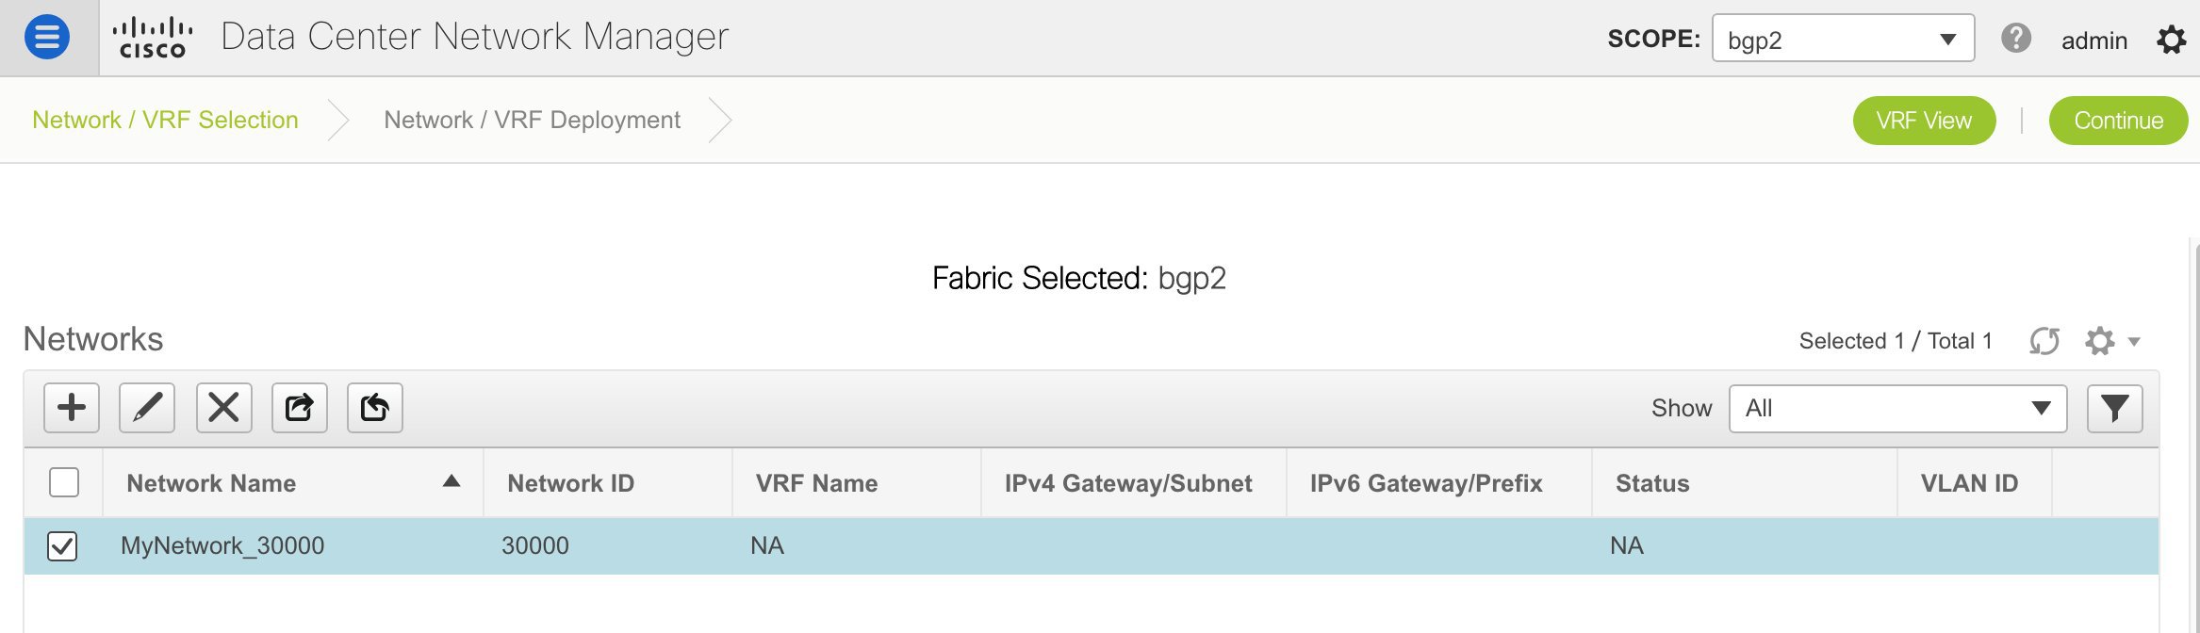Toggle the select-all networks header checkbox
The height and width of the screenshot is (633, 2200).
click(x=64, y=482)
